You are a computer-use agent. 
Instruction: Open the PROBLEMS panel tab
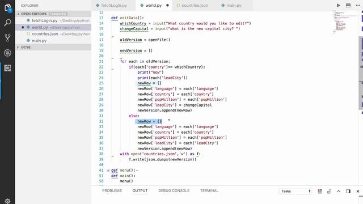(x=112, y=190)
